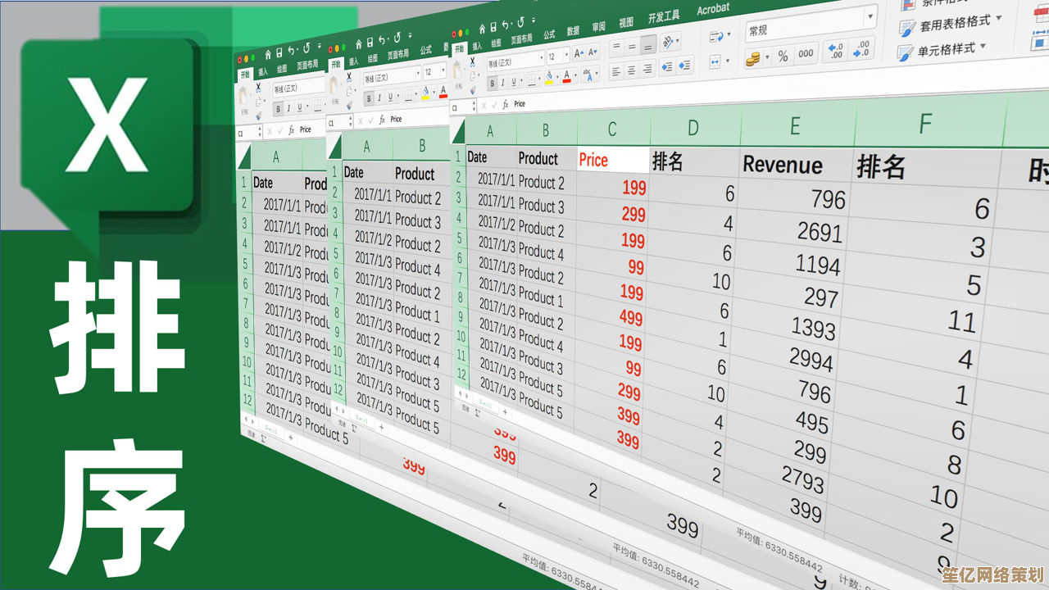This screenshot has width=1049, height=590.
Task: Click Decrease Decimal in the front window
Action: click(860, 48)
